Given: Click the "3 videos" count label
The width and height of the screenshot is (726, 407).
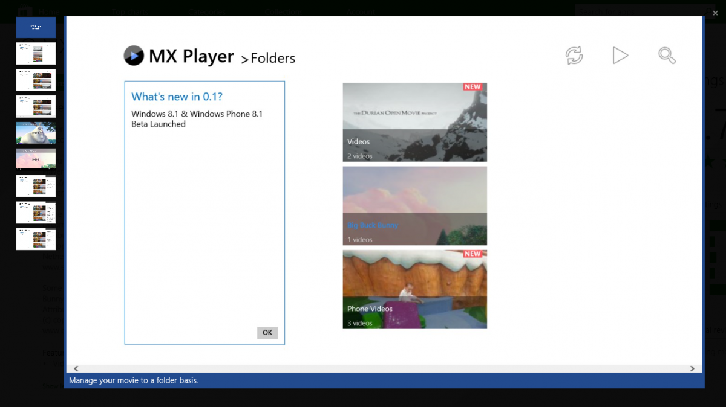Looking at the screenshot, I should pos(360,323).
